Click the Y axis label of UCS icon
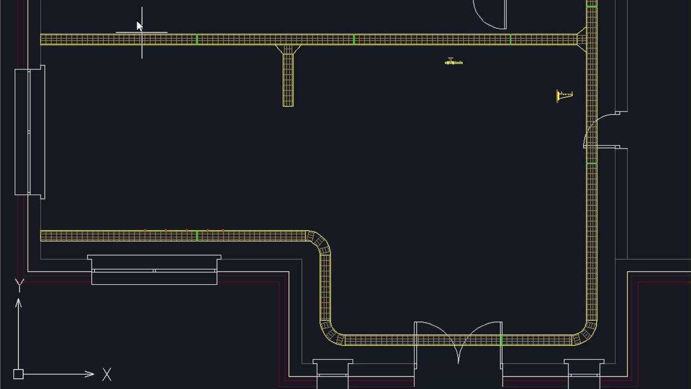691x389 pixels. click(x=19, y=285)
